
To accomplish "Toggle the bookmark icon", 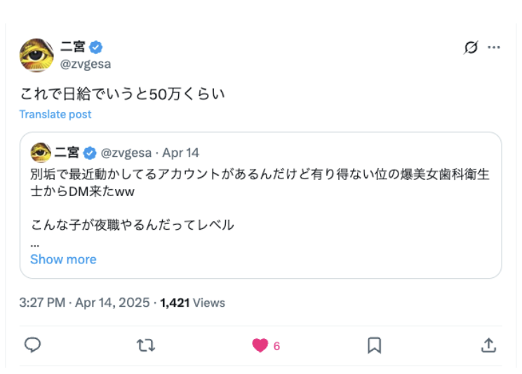I will tap(375, 345).
